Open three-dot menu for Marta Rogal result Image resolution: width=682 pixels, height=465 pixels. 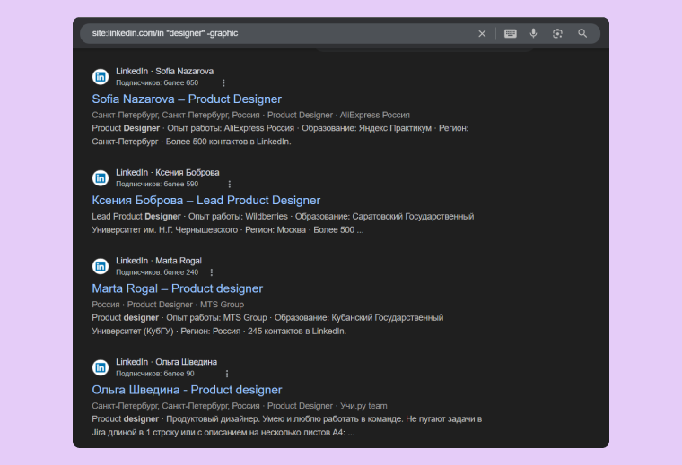coord(212,272)
